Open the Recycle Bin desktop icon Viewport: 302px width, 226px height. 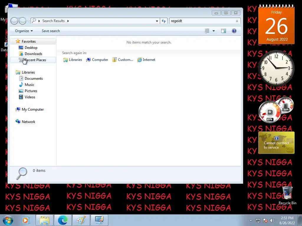point(287,196)
